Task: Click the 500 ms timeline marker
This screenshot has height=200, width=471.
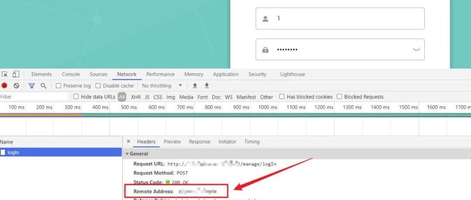Action: (129, 107)
